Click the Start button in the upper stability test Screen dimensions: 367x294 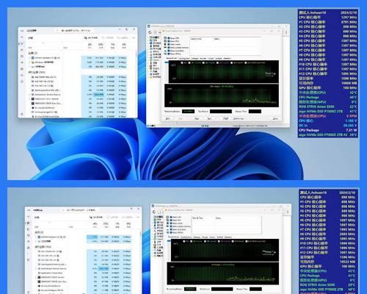(167, 118)
